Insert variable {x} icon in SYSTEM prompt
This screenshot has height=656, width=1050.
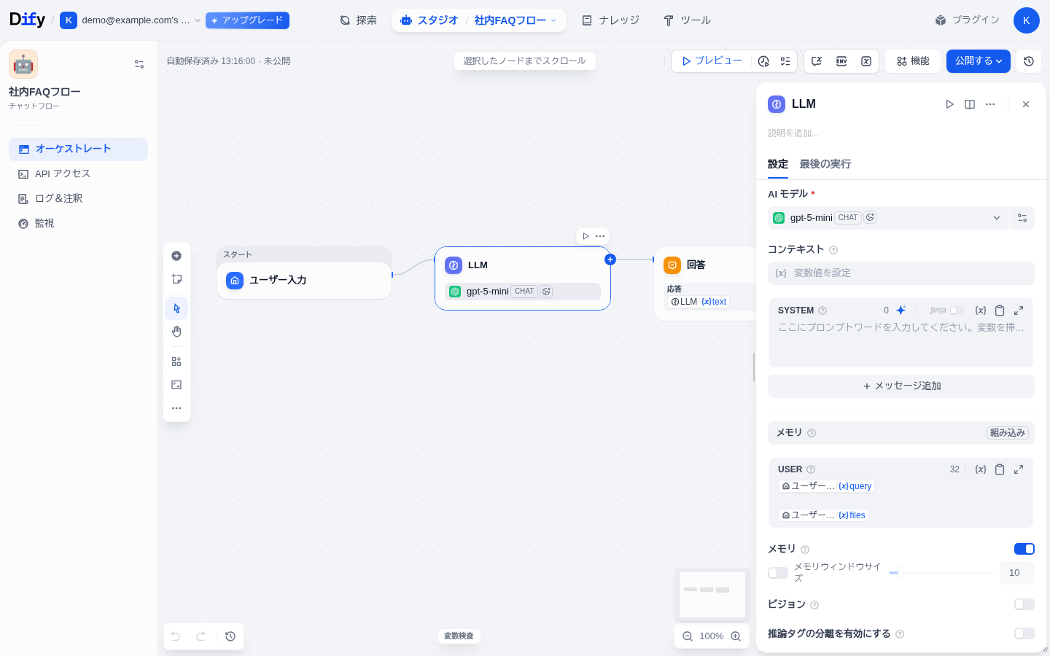981,311
